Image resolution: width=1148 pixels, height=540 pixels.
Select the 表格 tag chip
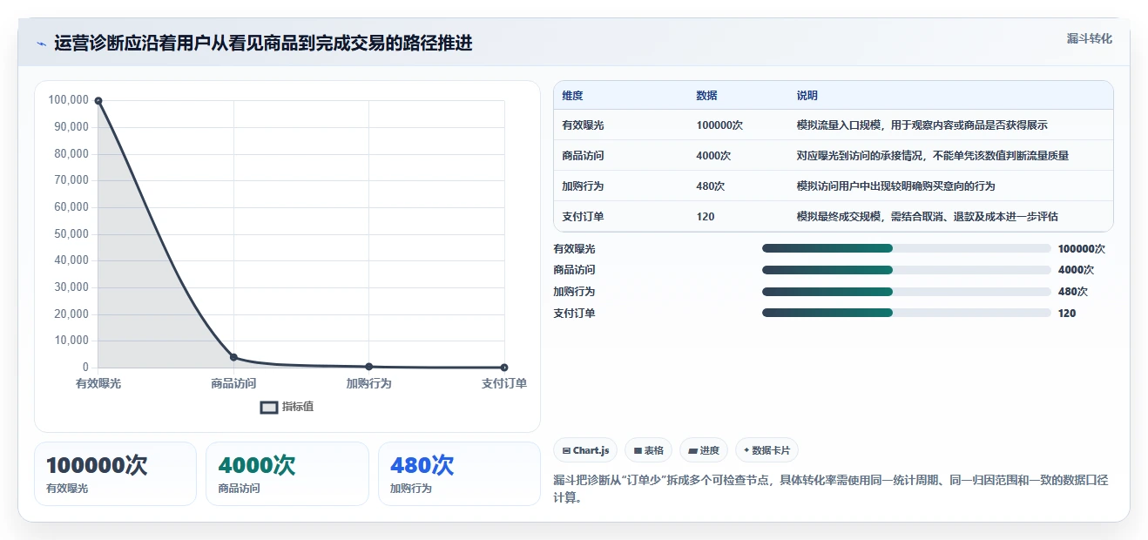(649, 450)
